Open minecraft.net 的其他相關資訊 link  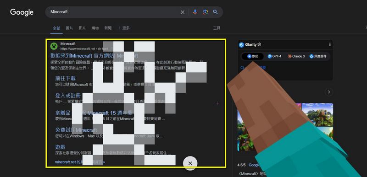[x=80, y=162]
